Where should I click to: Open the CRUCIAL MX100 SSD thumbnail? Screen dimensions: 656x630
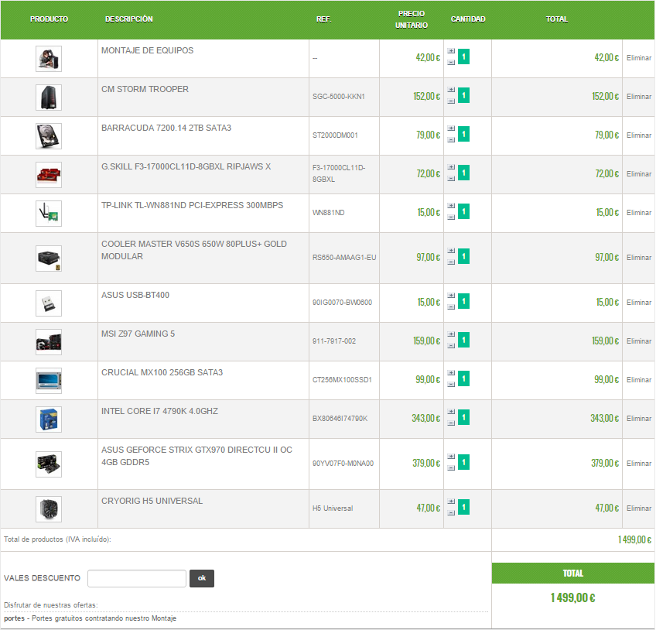tap(49, 381)
